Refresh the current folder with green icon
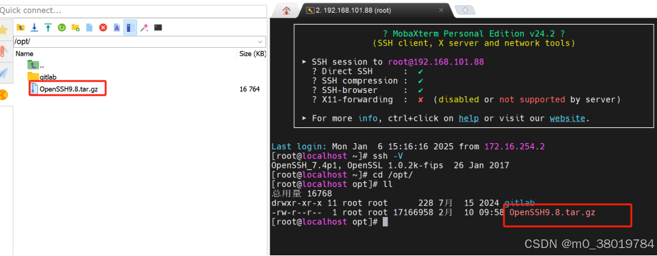 click(x=62, y=28)
